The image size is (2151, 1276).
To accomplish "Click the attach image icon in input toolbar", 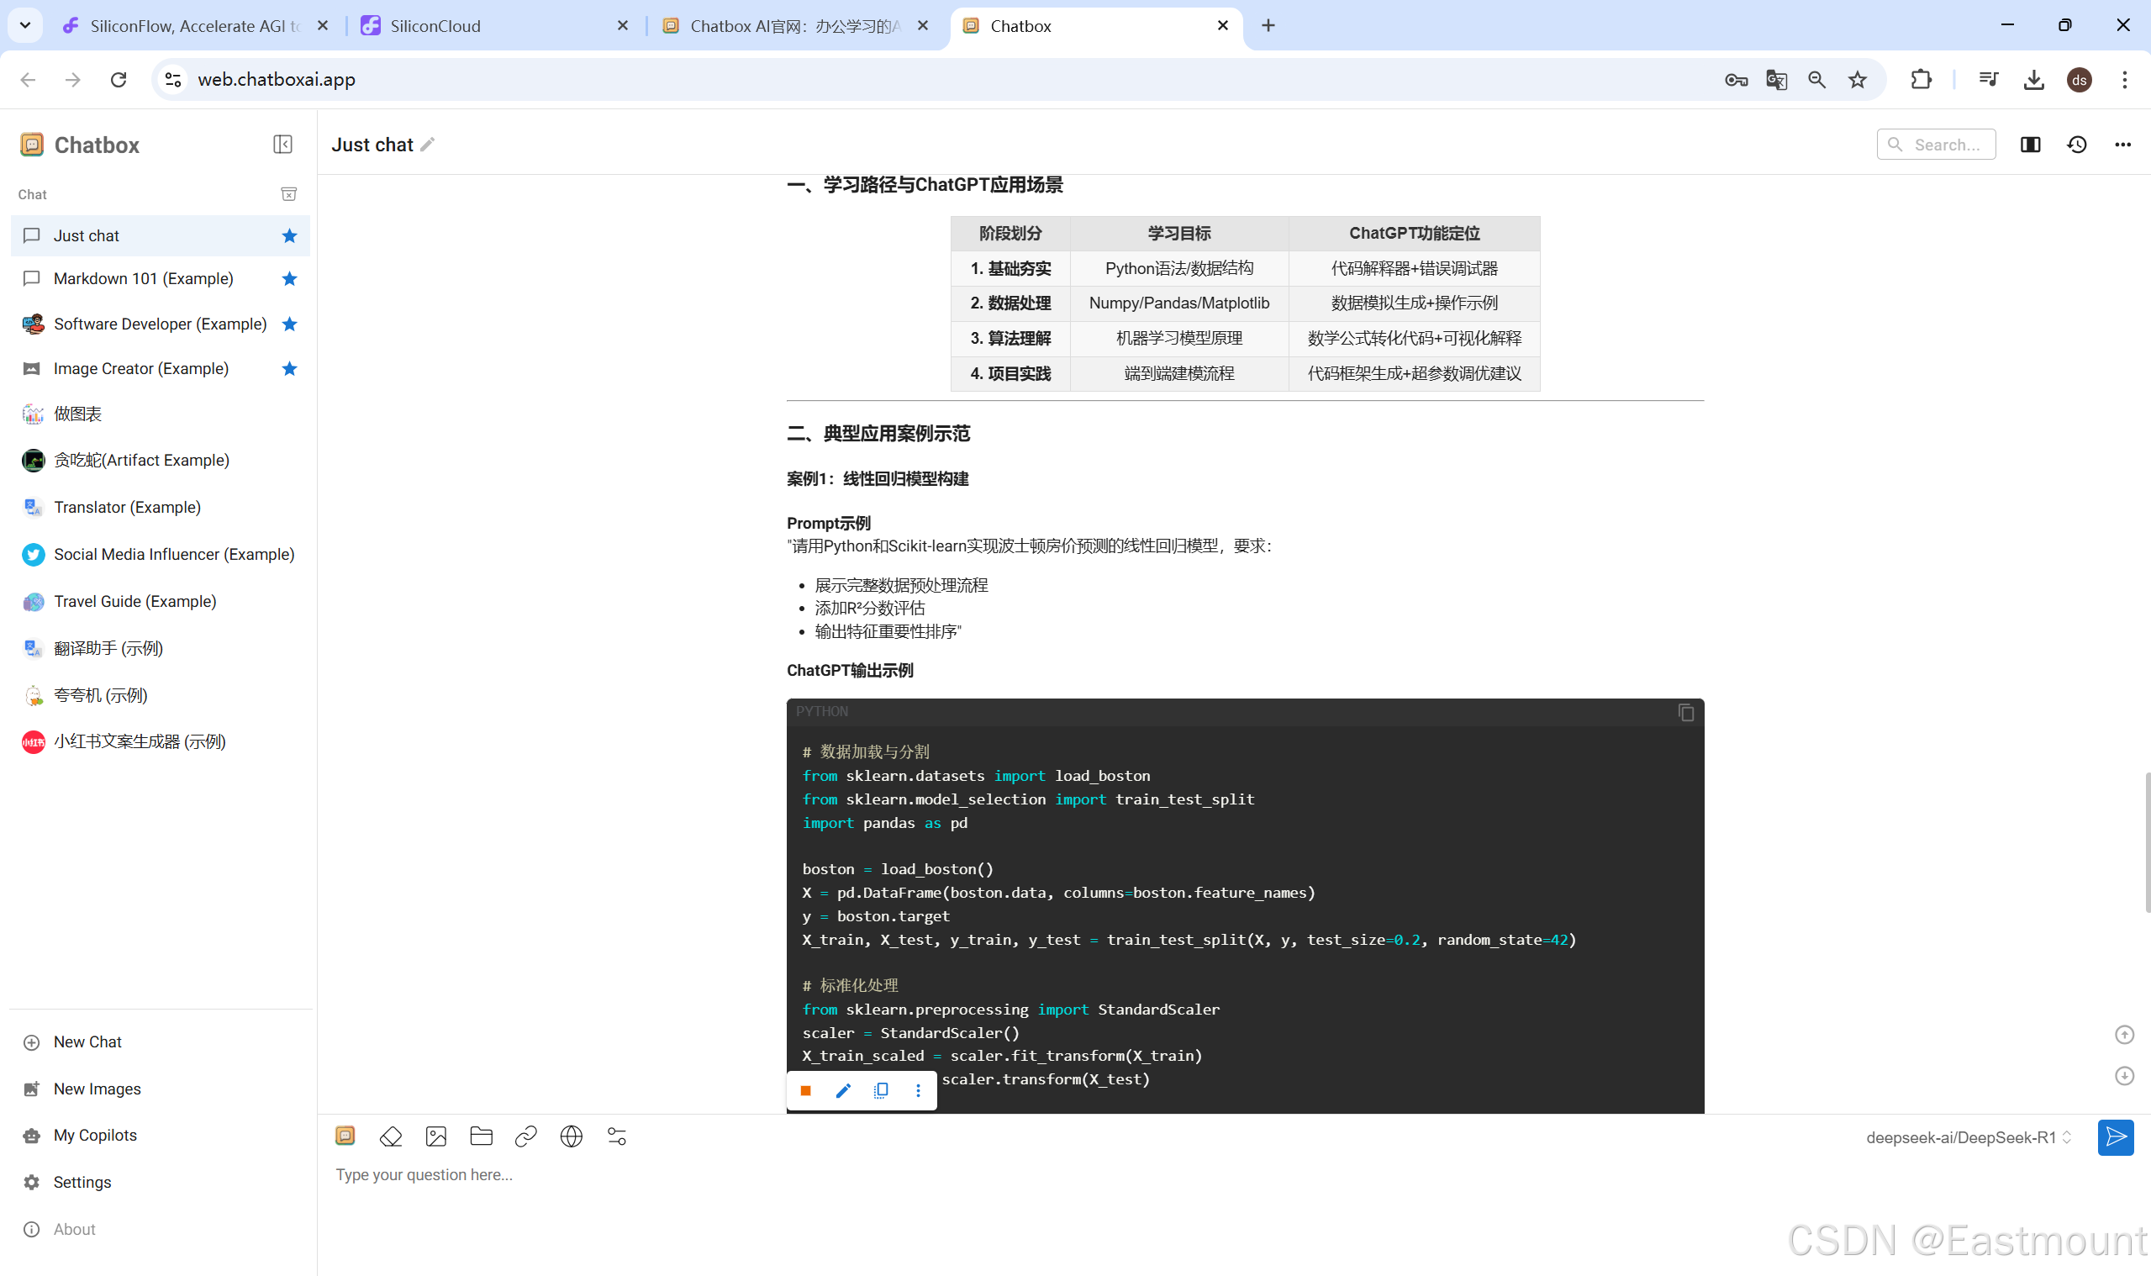I will pos(436,1136).
